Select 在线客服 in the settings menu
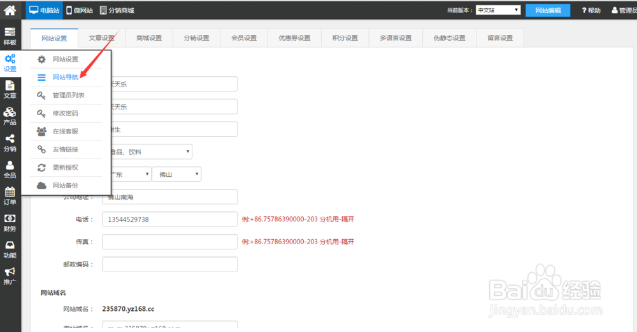The image size is (637, 332). tap(66, 131)
